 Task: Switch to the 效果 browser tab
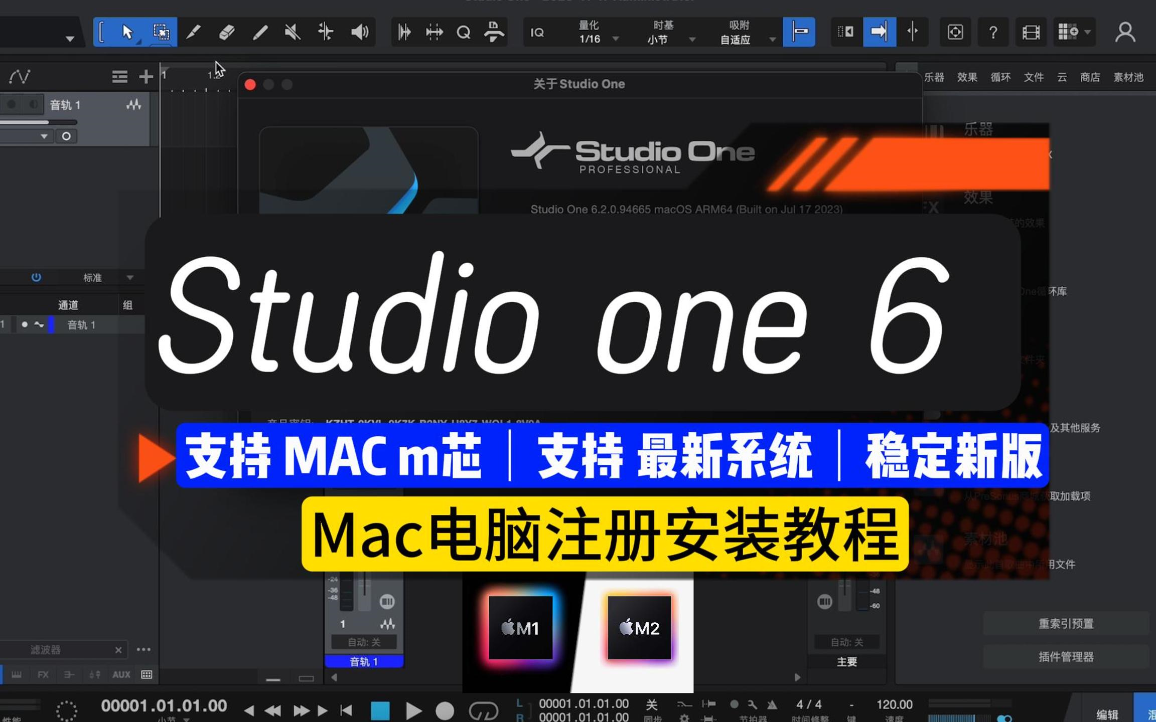(967, 77)
